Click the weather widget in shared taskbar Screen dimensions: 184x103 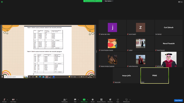pos(72,77)
